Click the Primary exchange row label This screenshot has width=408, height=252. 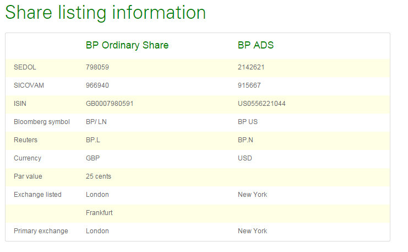41,231
